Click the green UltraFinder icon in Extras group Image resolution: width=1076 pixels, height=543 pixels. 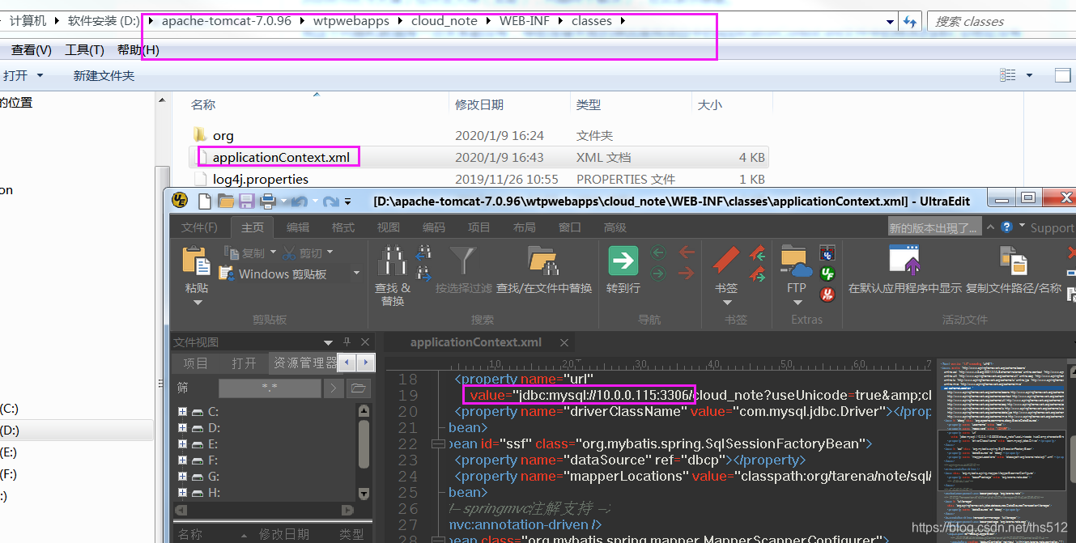[827, 274]
